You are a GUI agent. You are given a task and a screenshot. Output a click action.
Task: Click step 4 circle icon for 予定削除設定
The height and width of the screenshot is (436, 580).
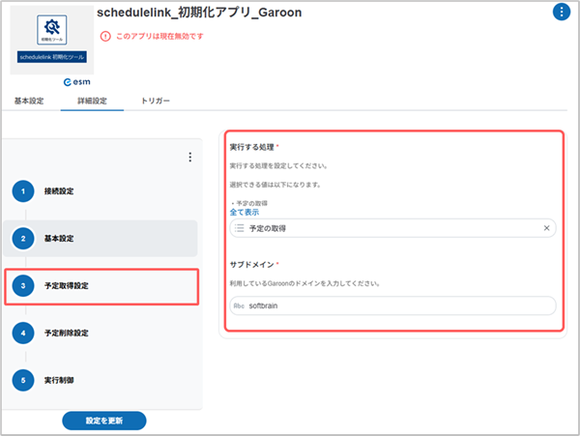tap(23, 334)
